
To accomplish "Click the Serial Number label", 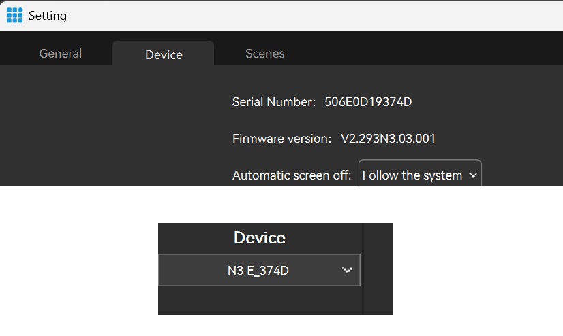I will point(274,102).
